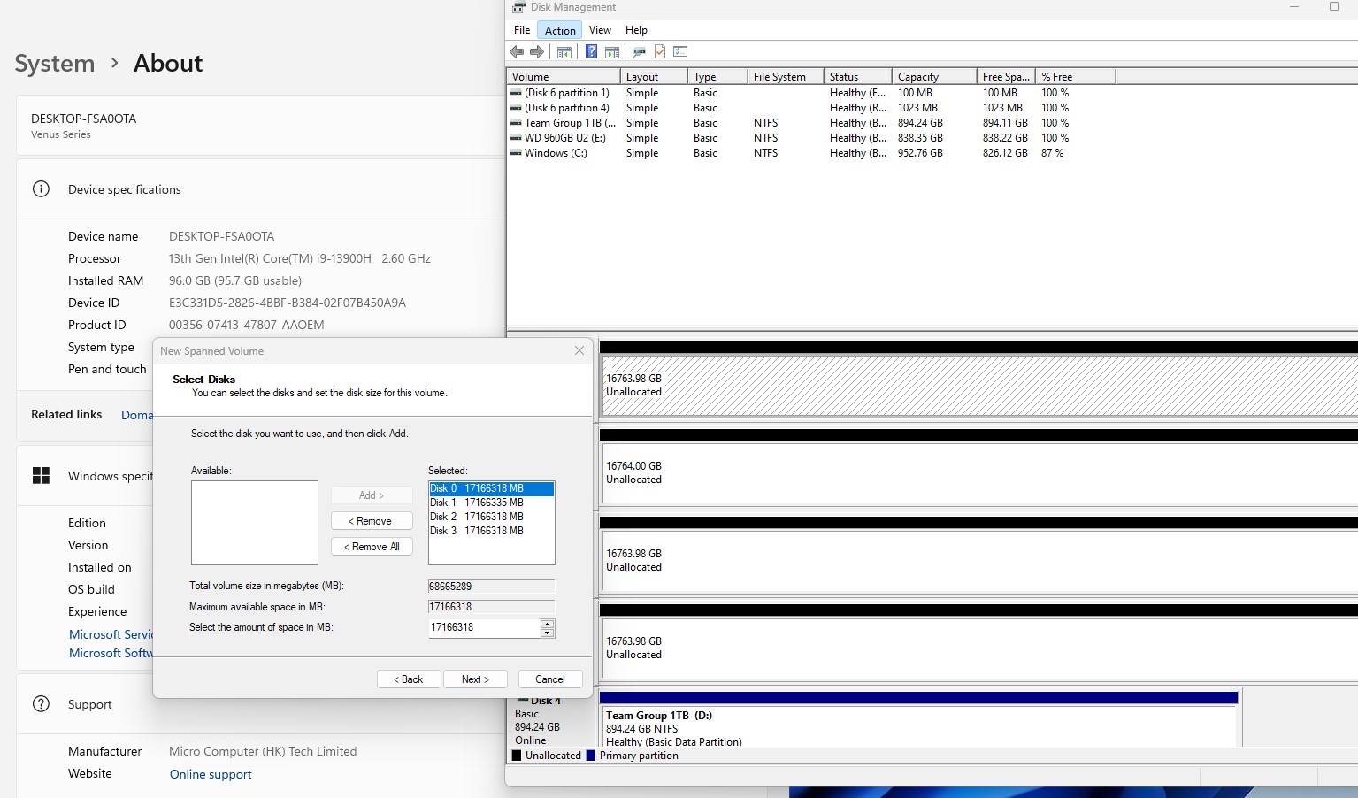Click the Forward arrow toolbar icon
This screenshot has height=798, width=1358.
(537, 52)
